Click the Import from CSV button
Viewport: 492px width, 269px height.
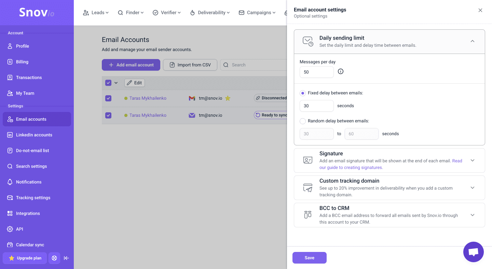[x=190, y=65]
